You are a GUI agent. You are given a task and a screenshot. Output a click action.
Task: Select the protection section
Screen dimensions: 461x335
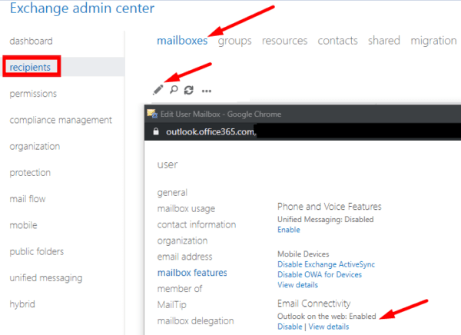pyautogui.click(x=30, y=173)
